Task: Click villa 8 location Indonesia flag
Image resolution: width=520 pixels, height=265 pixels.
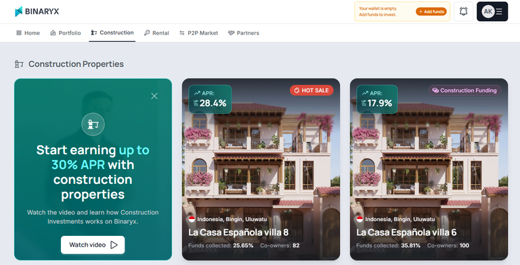Action: [x=192, y=219]
